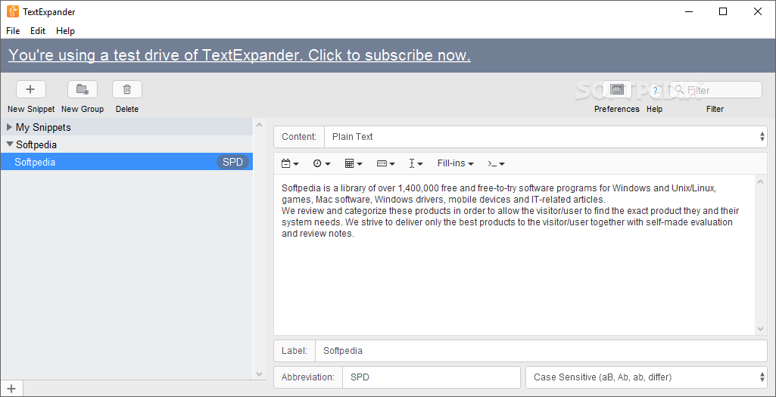Close the TextExpander window
The height and width of the screenshot is (397, 776).
point(758,11)
